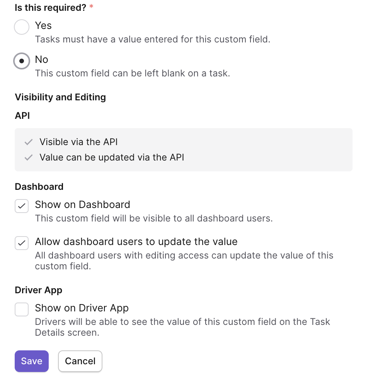
Task: Select the Yes radio button
Action: tap(22, 27)
